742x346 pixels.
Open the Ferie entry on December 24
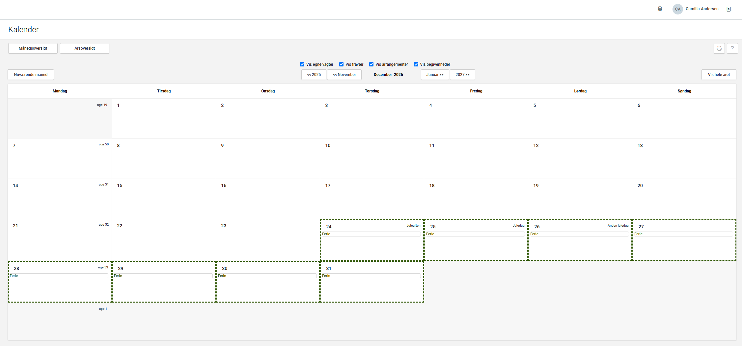pyautogui.click(x=371, y=234)
